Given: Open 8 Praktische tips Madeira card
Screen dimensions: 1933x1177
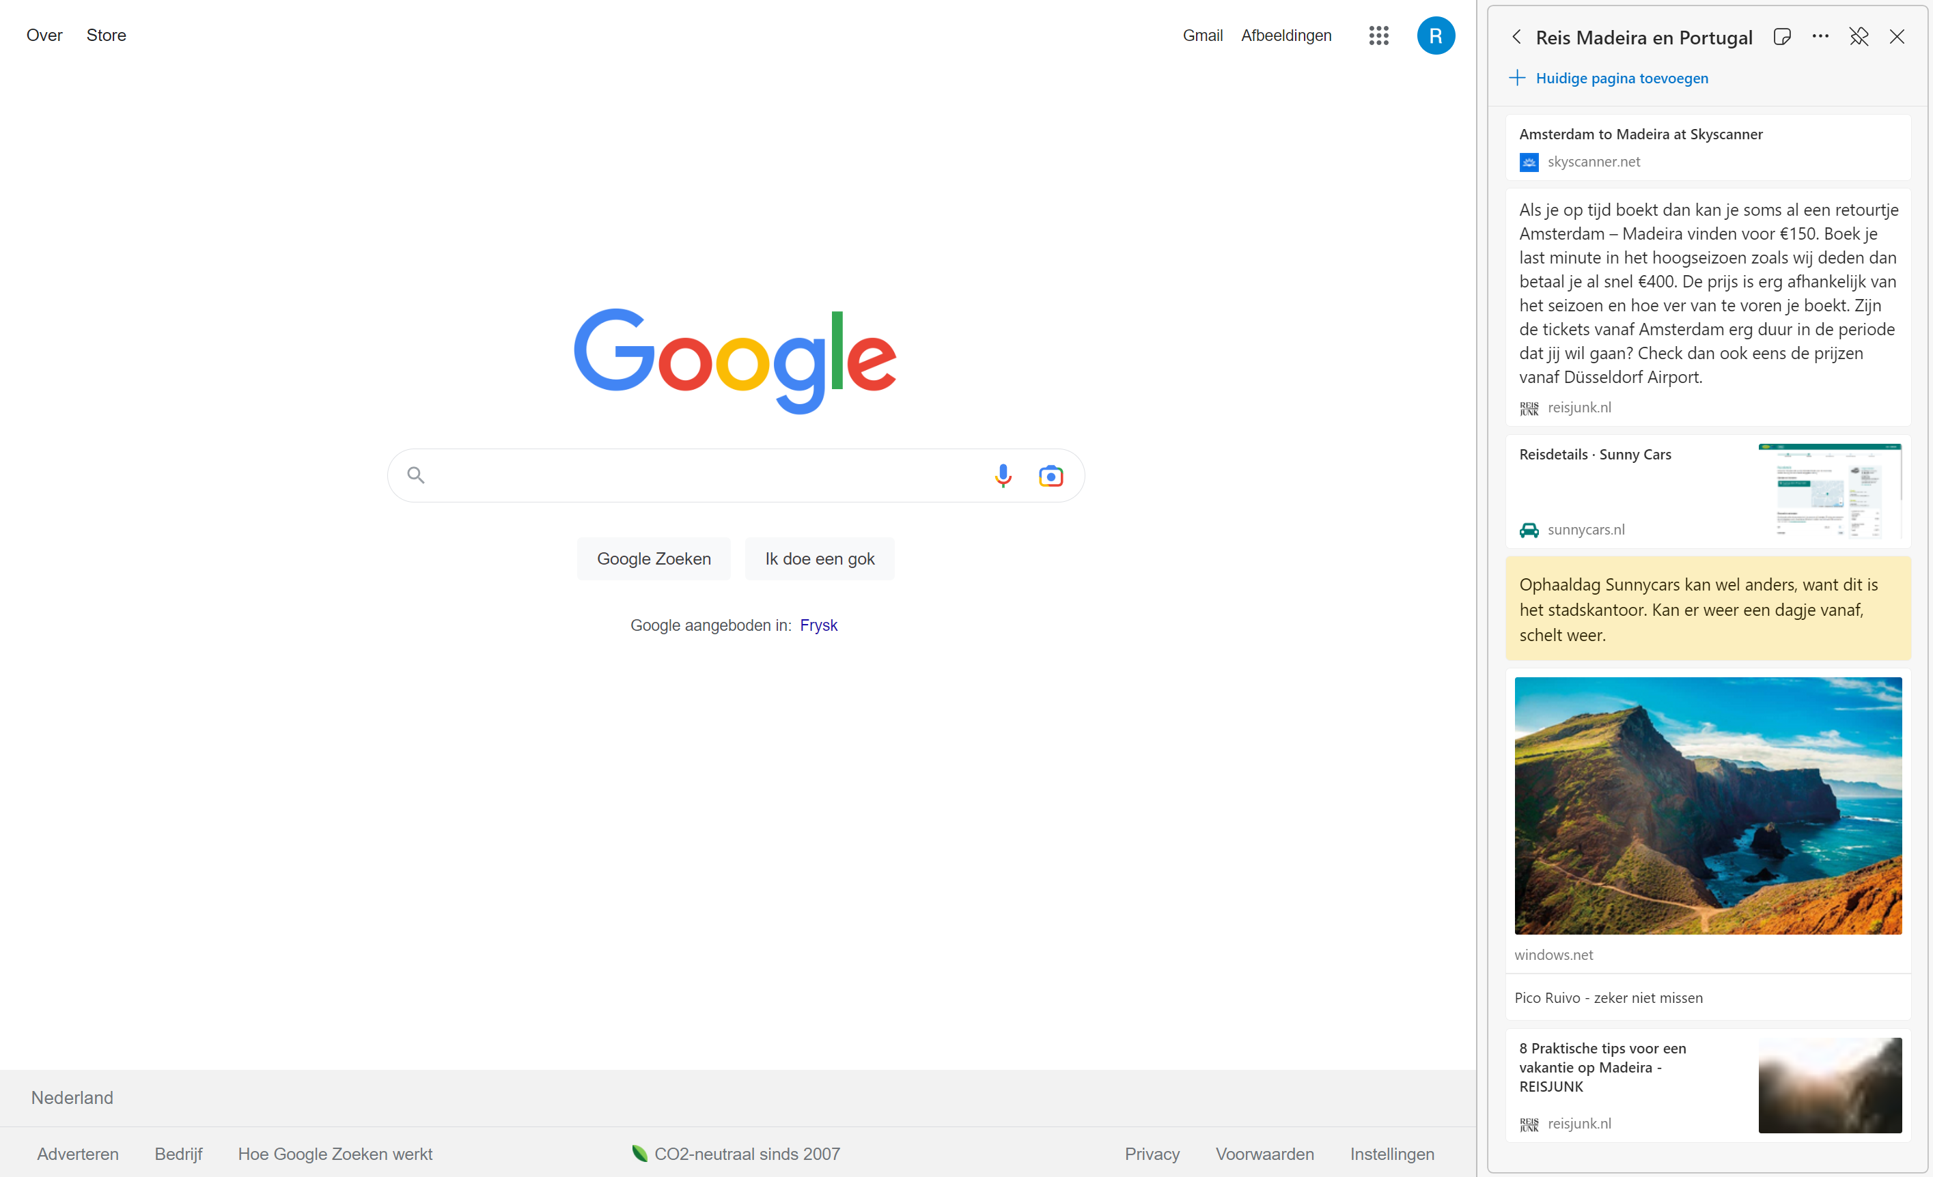Looking at the screenshot, I should [x=1708, y=1086].
